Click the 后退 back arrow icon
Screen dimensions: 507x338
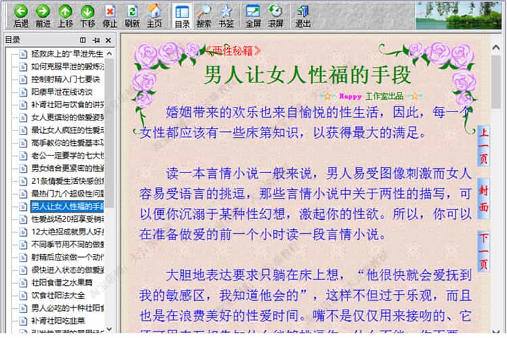(x=21, y=11)
